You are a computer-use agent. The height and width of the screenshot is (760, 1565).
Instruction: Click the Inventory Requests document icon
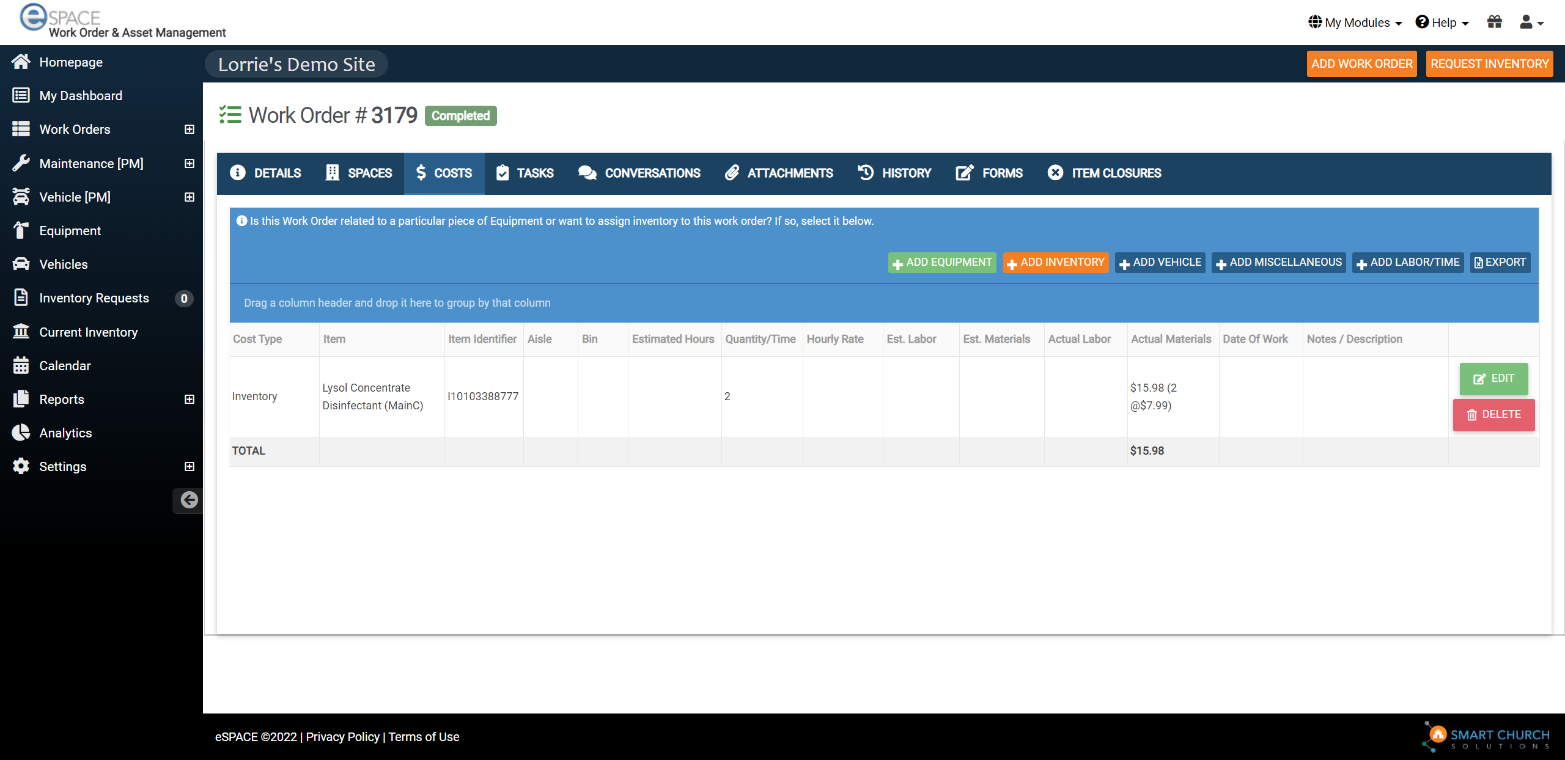pos(21,298)
